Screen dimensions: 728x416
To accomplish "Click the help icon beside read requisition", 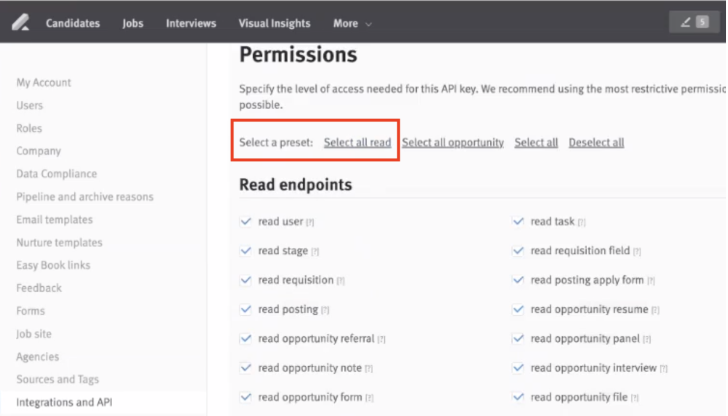I will pos(340,281).
